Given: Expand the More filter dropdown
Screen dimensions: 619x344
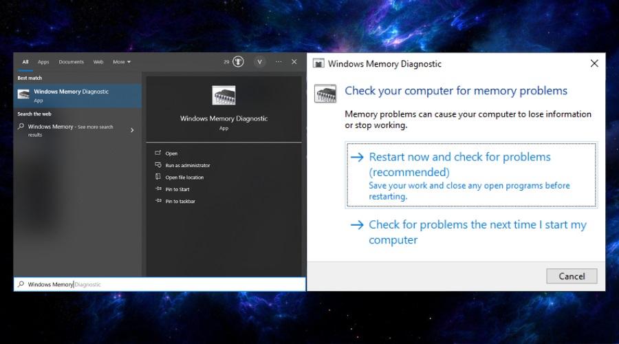Looking at the screenshot, I should (122, 62).
